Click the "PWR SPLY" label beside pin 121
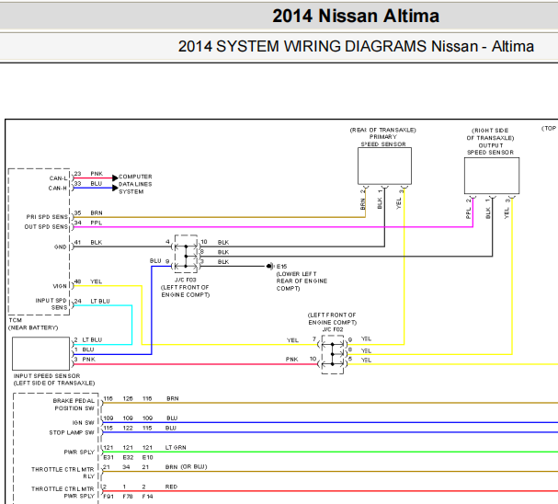 [x=79, y=452]
